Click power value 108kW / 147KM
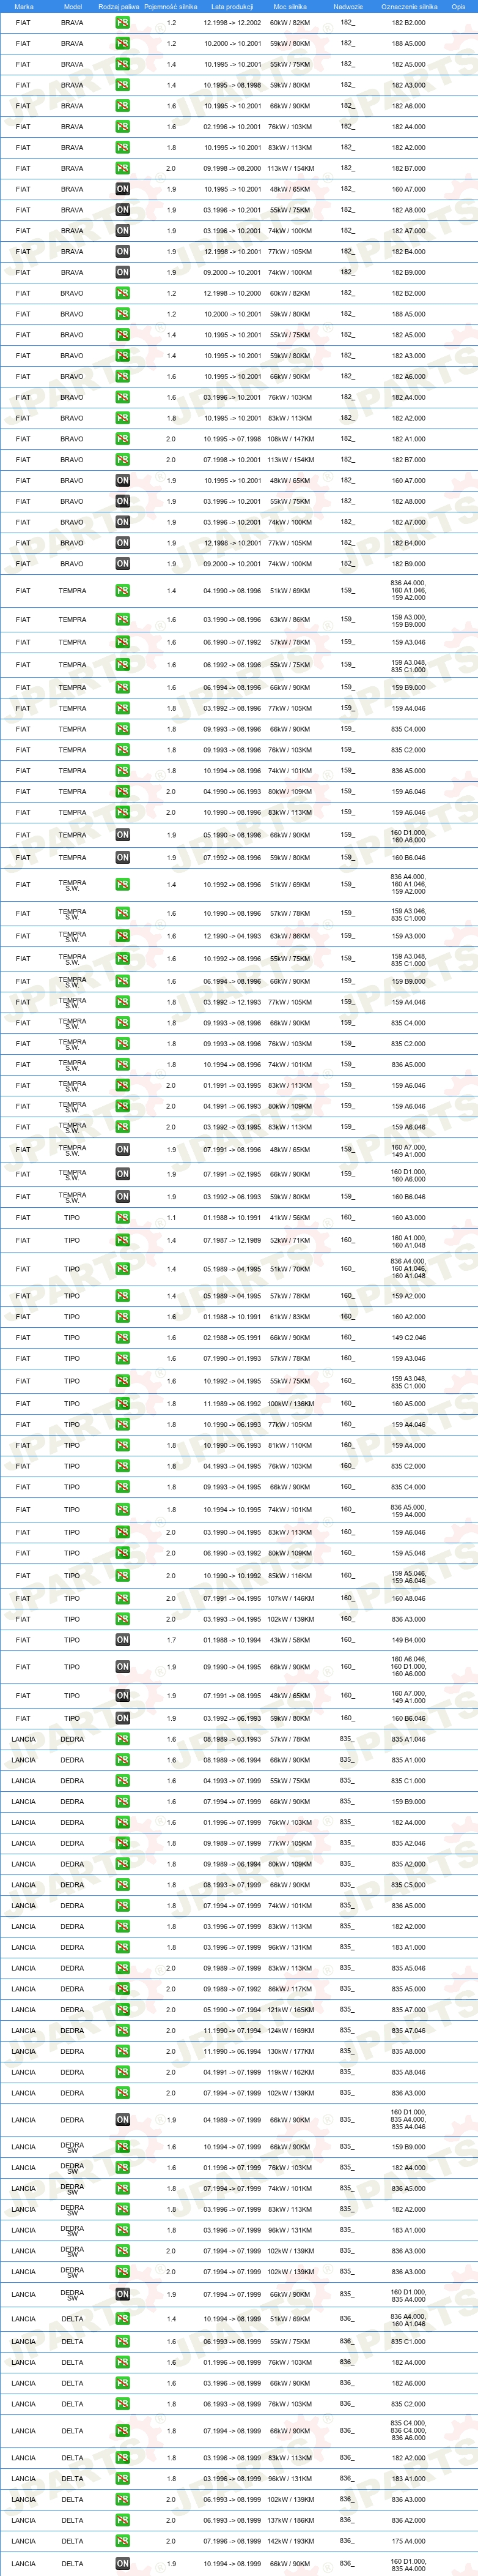 (290, 439)
